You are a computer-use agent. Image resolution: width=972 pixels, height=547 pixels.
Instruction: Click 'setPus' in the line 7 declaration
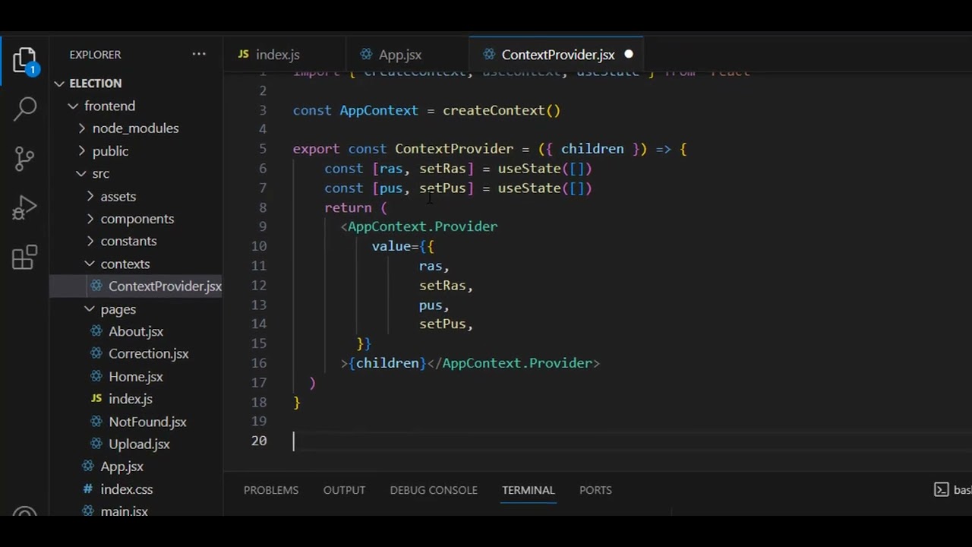click(x=443, y=188)
